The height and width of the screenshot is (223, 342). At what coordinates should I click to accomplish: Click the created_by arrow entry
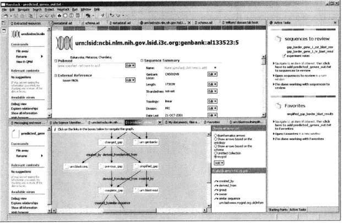[224, 181]
